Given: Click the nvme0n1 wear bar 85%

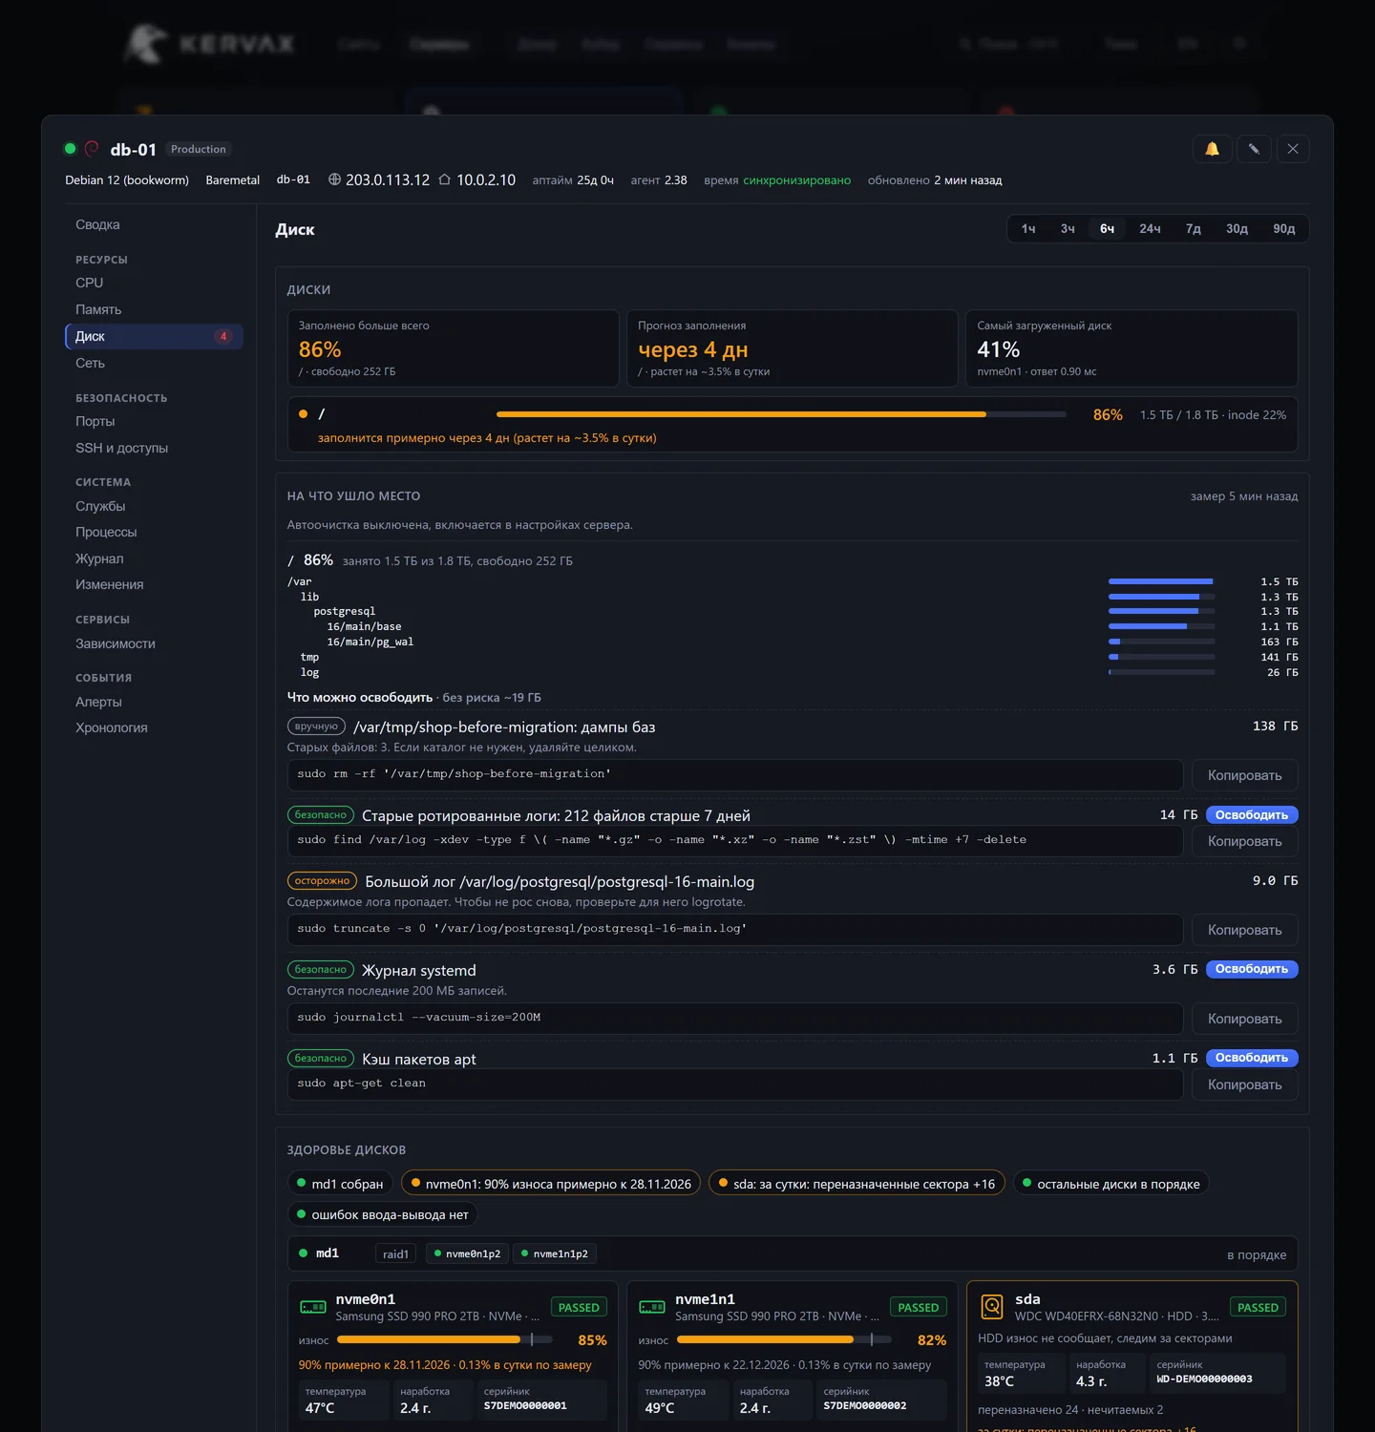Looking at the screenshot, I should point(445,1339).
